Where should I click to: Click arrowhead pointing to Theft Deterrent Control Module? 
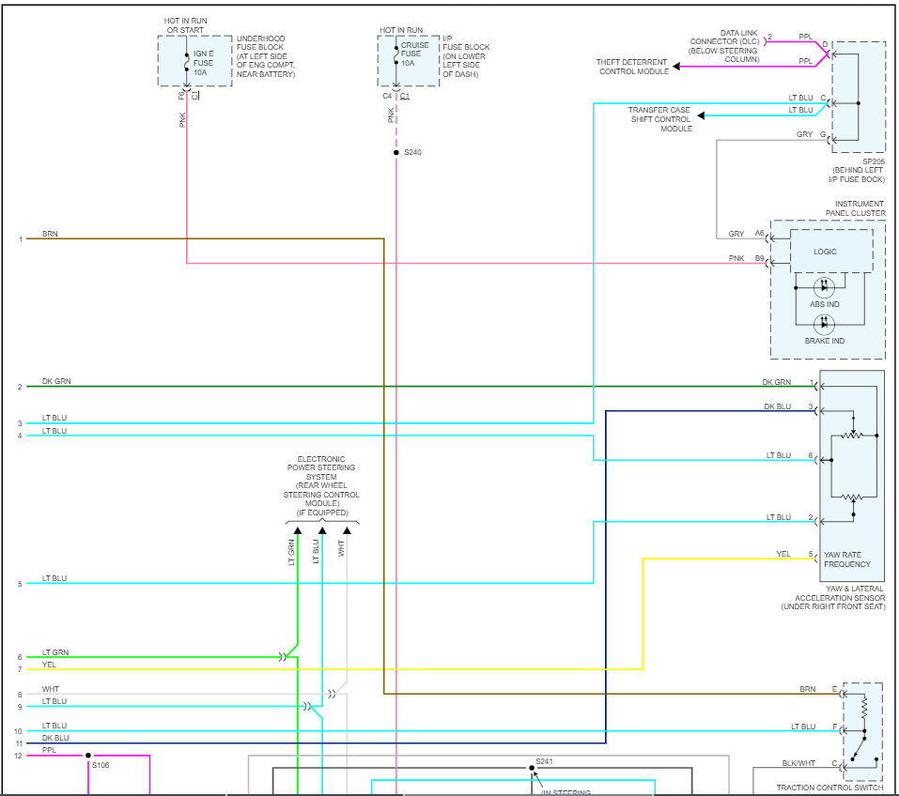pos(676,67)
